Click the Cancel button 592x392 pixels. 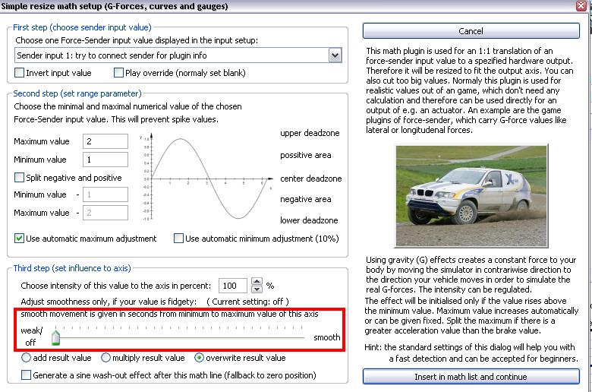click(471, 31)
